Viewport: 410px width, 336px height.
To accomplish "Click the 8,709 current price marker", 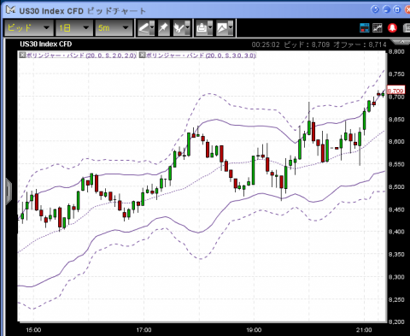I will coord(395,91).
